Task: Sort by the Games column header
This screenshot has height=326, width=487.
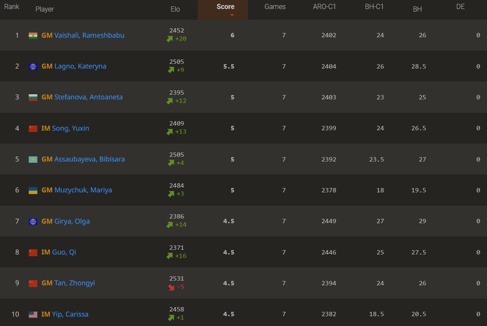Action: click(275, 7)
